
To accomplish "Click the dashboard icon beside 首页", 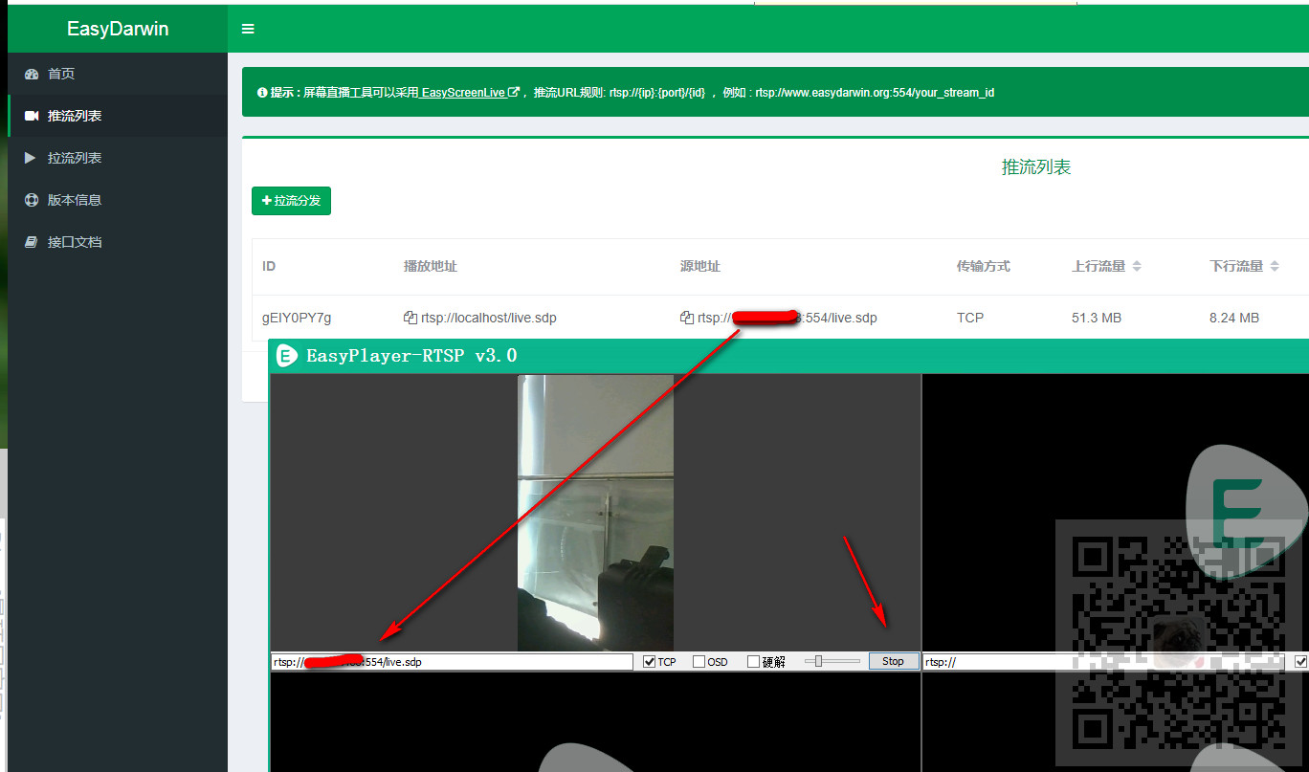I will [32, 74].
